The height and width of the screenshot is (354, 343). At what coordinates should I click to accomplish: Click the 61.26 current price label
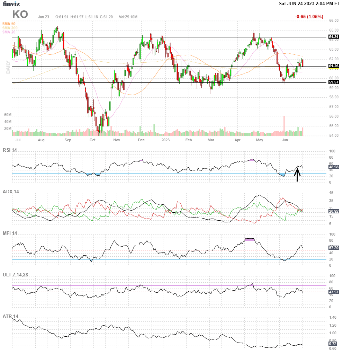click(x=334, y=66)
